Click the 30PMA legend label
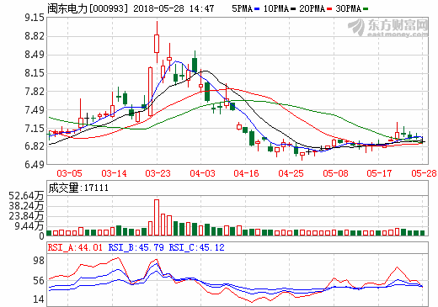 point(348,8)
